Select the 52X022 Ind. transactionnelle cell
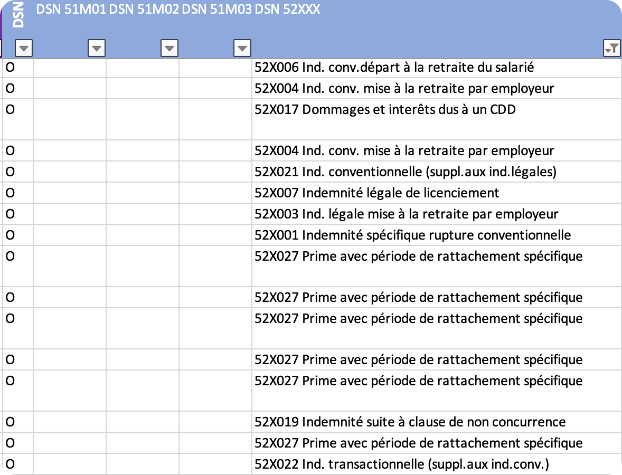Image resolution: width=622 pixels, height=475 pixels. (x=402, y=464)
